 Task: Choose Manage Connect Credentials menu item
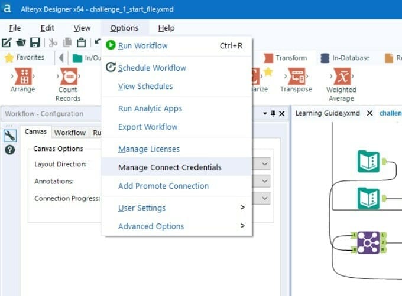tap(170, 167)
